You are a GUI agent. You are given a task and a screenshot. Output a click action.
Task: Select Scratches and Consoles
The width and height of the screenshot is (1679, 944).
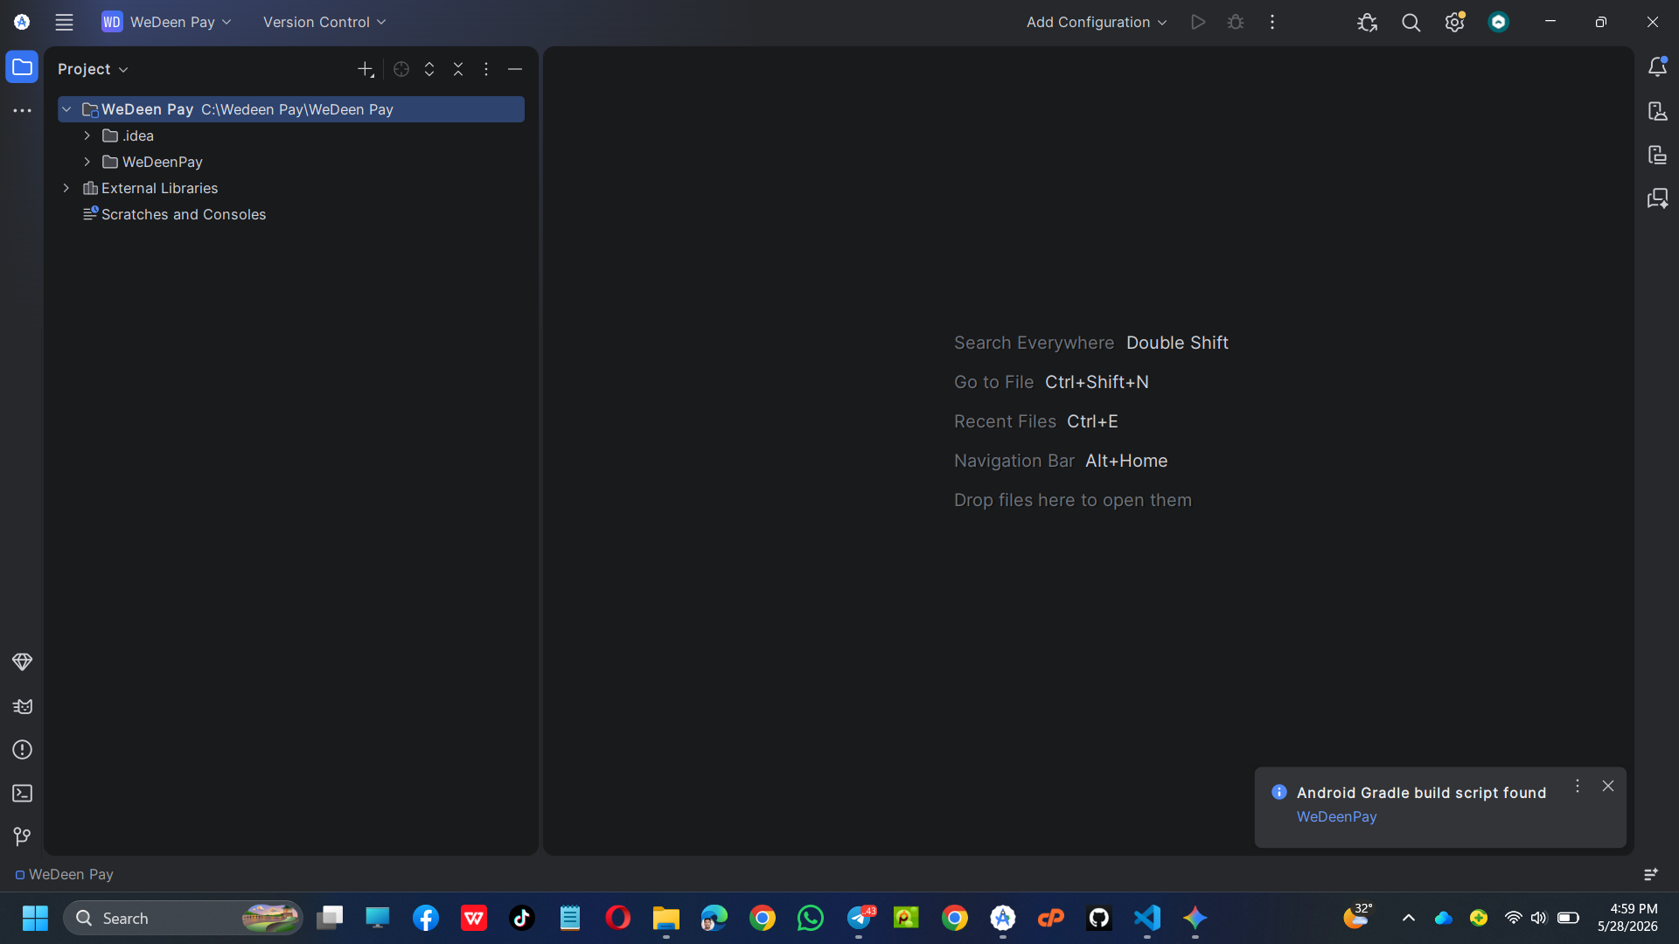291,214
